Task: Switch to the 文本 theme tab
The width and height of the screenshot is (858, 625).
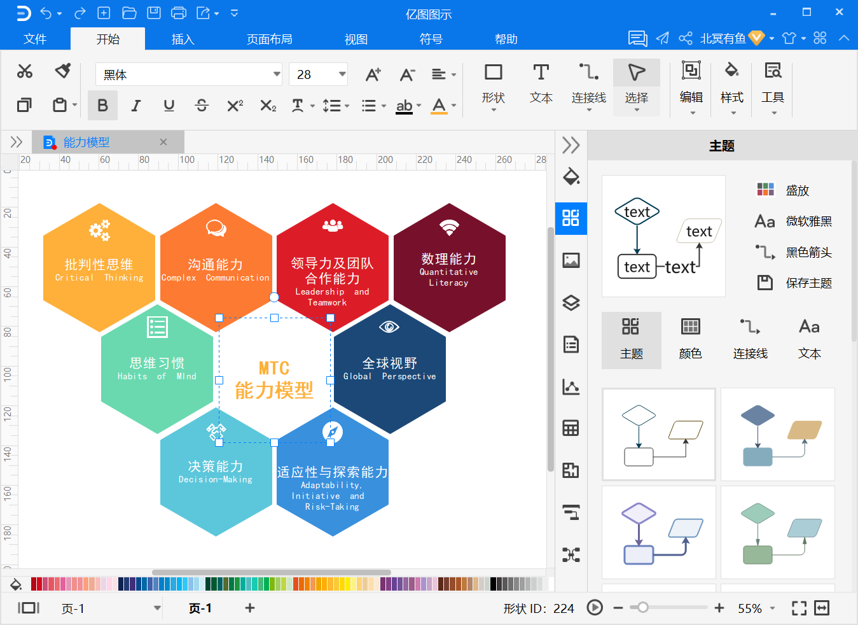Action: [809, 341]
